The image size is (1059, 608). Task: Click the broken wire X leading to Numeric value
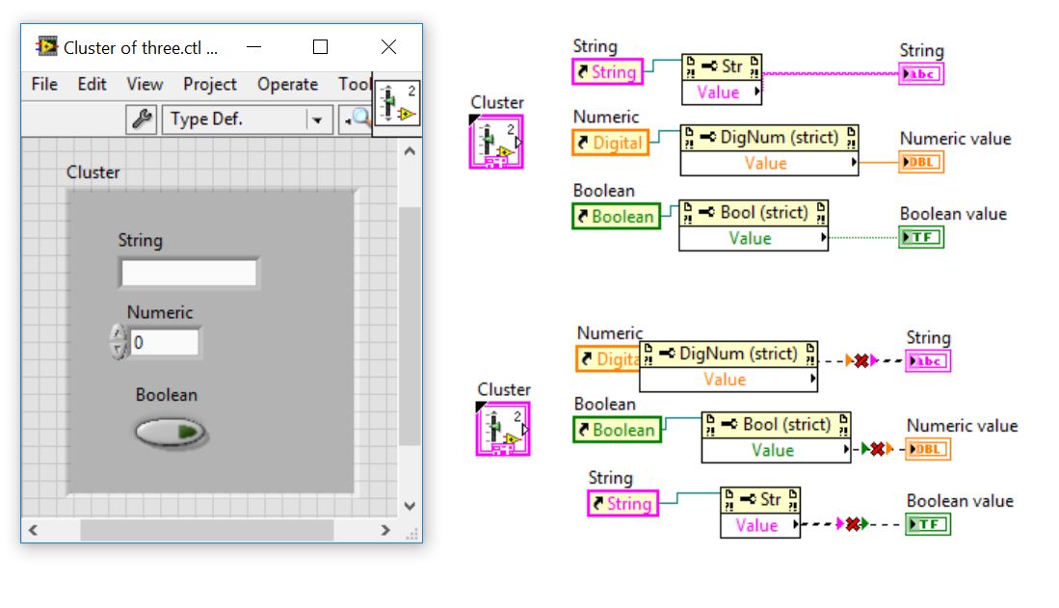(x=877, y=449)
